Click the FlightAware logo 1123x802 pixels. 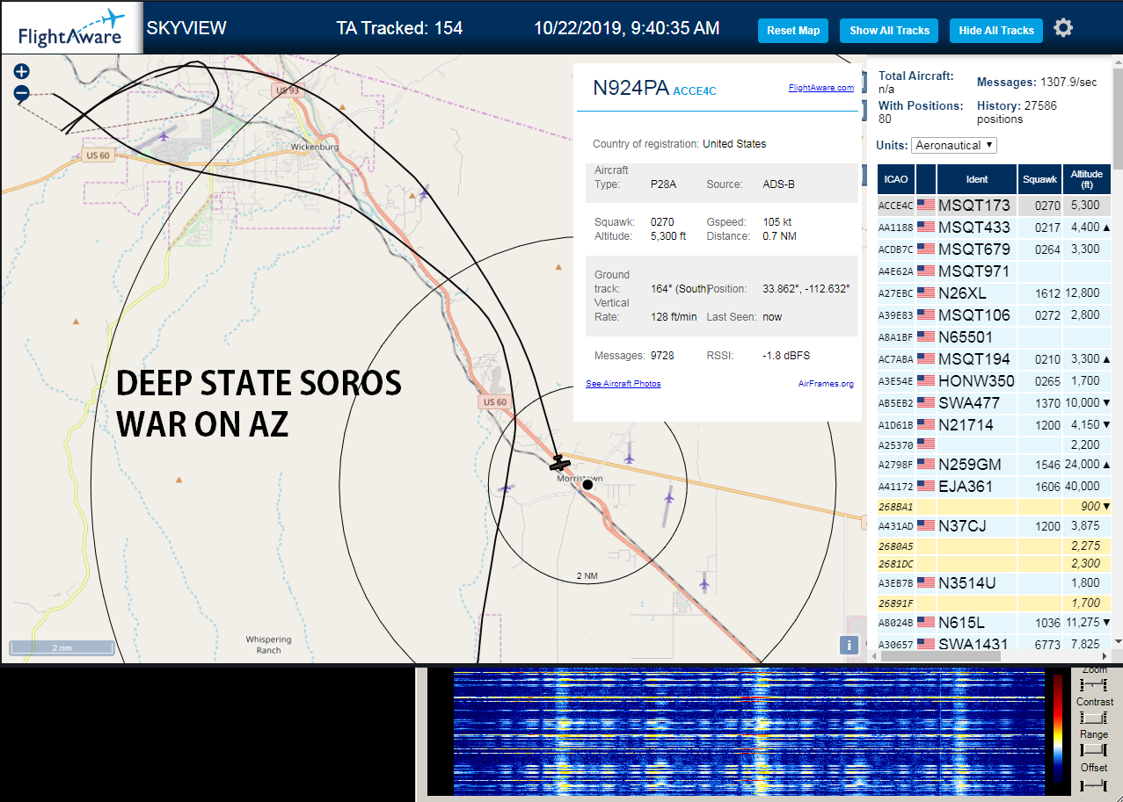click(71, 28)
